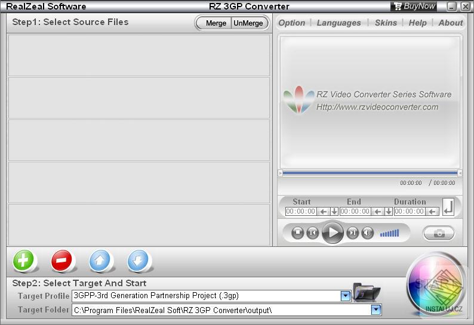The image size is (474, 325).
Task: Click the End time input field
Action: pos(355,211)
